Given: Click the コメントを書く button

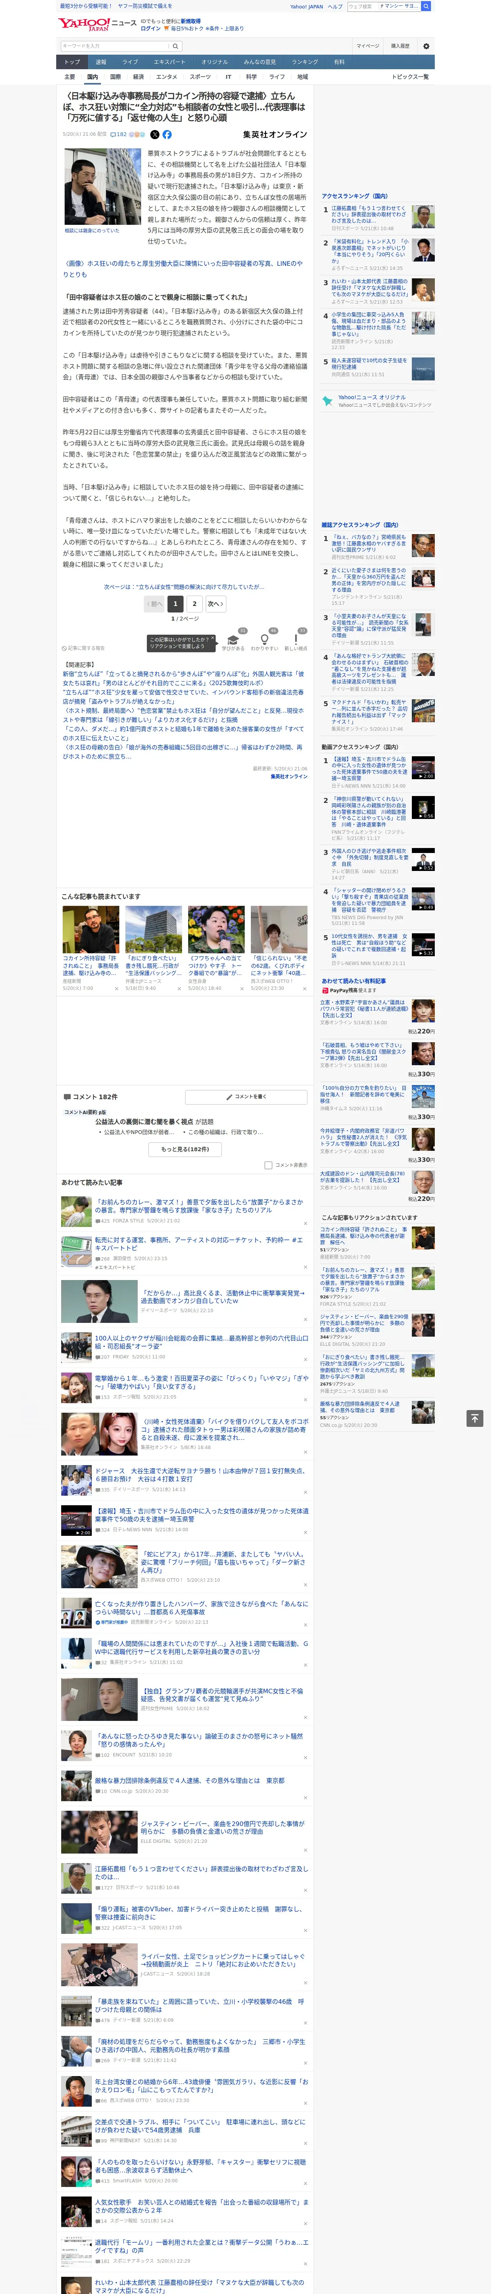Looking at the screenshot, I should [x=246, y=1097].
